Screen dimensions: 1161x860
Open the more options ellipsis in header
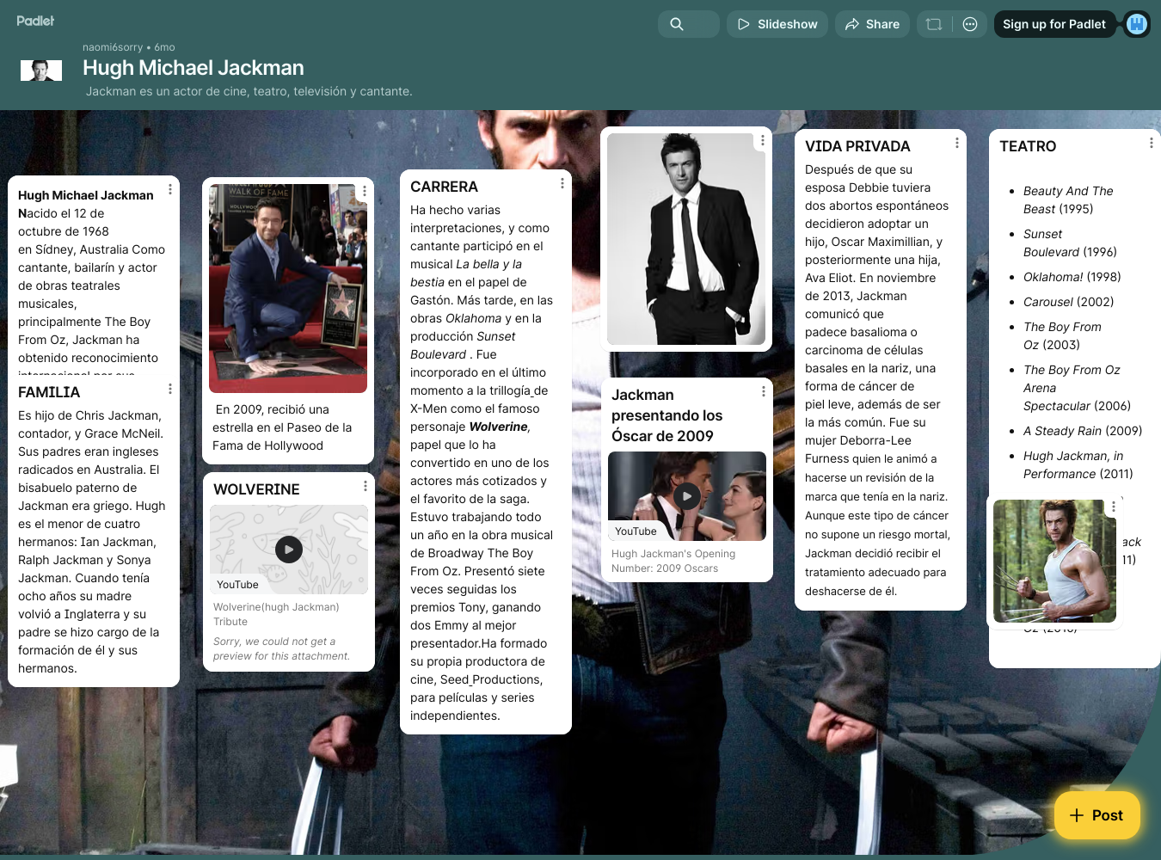970,24
